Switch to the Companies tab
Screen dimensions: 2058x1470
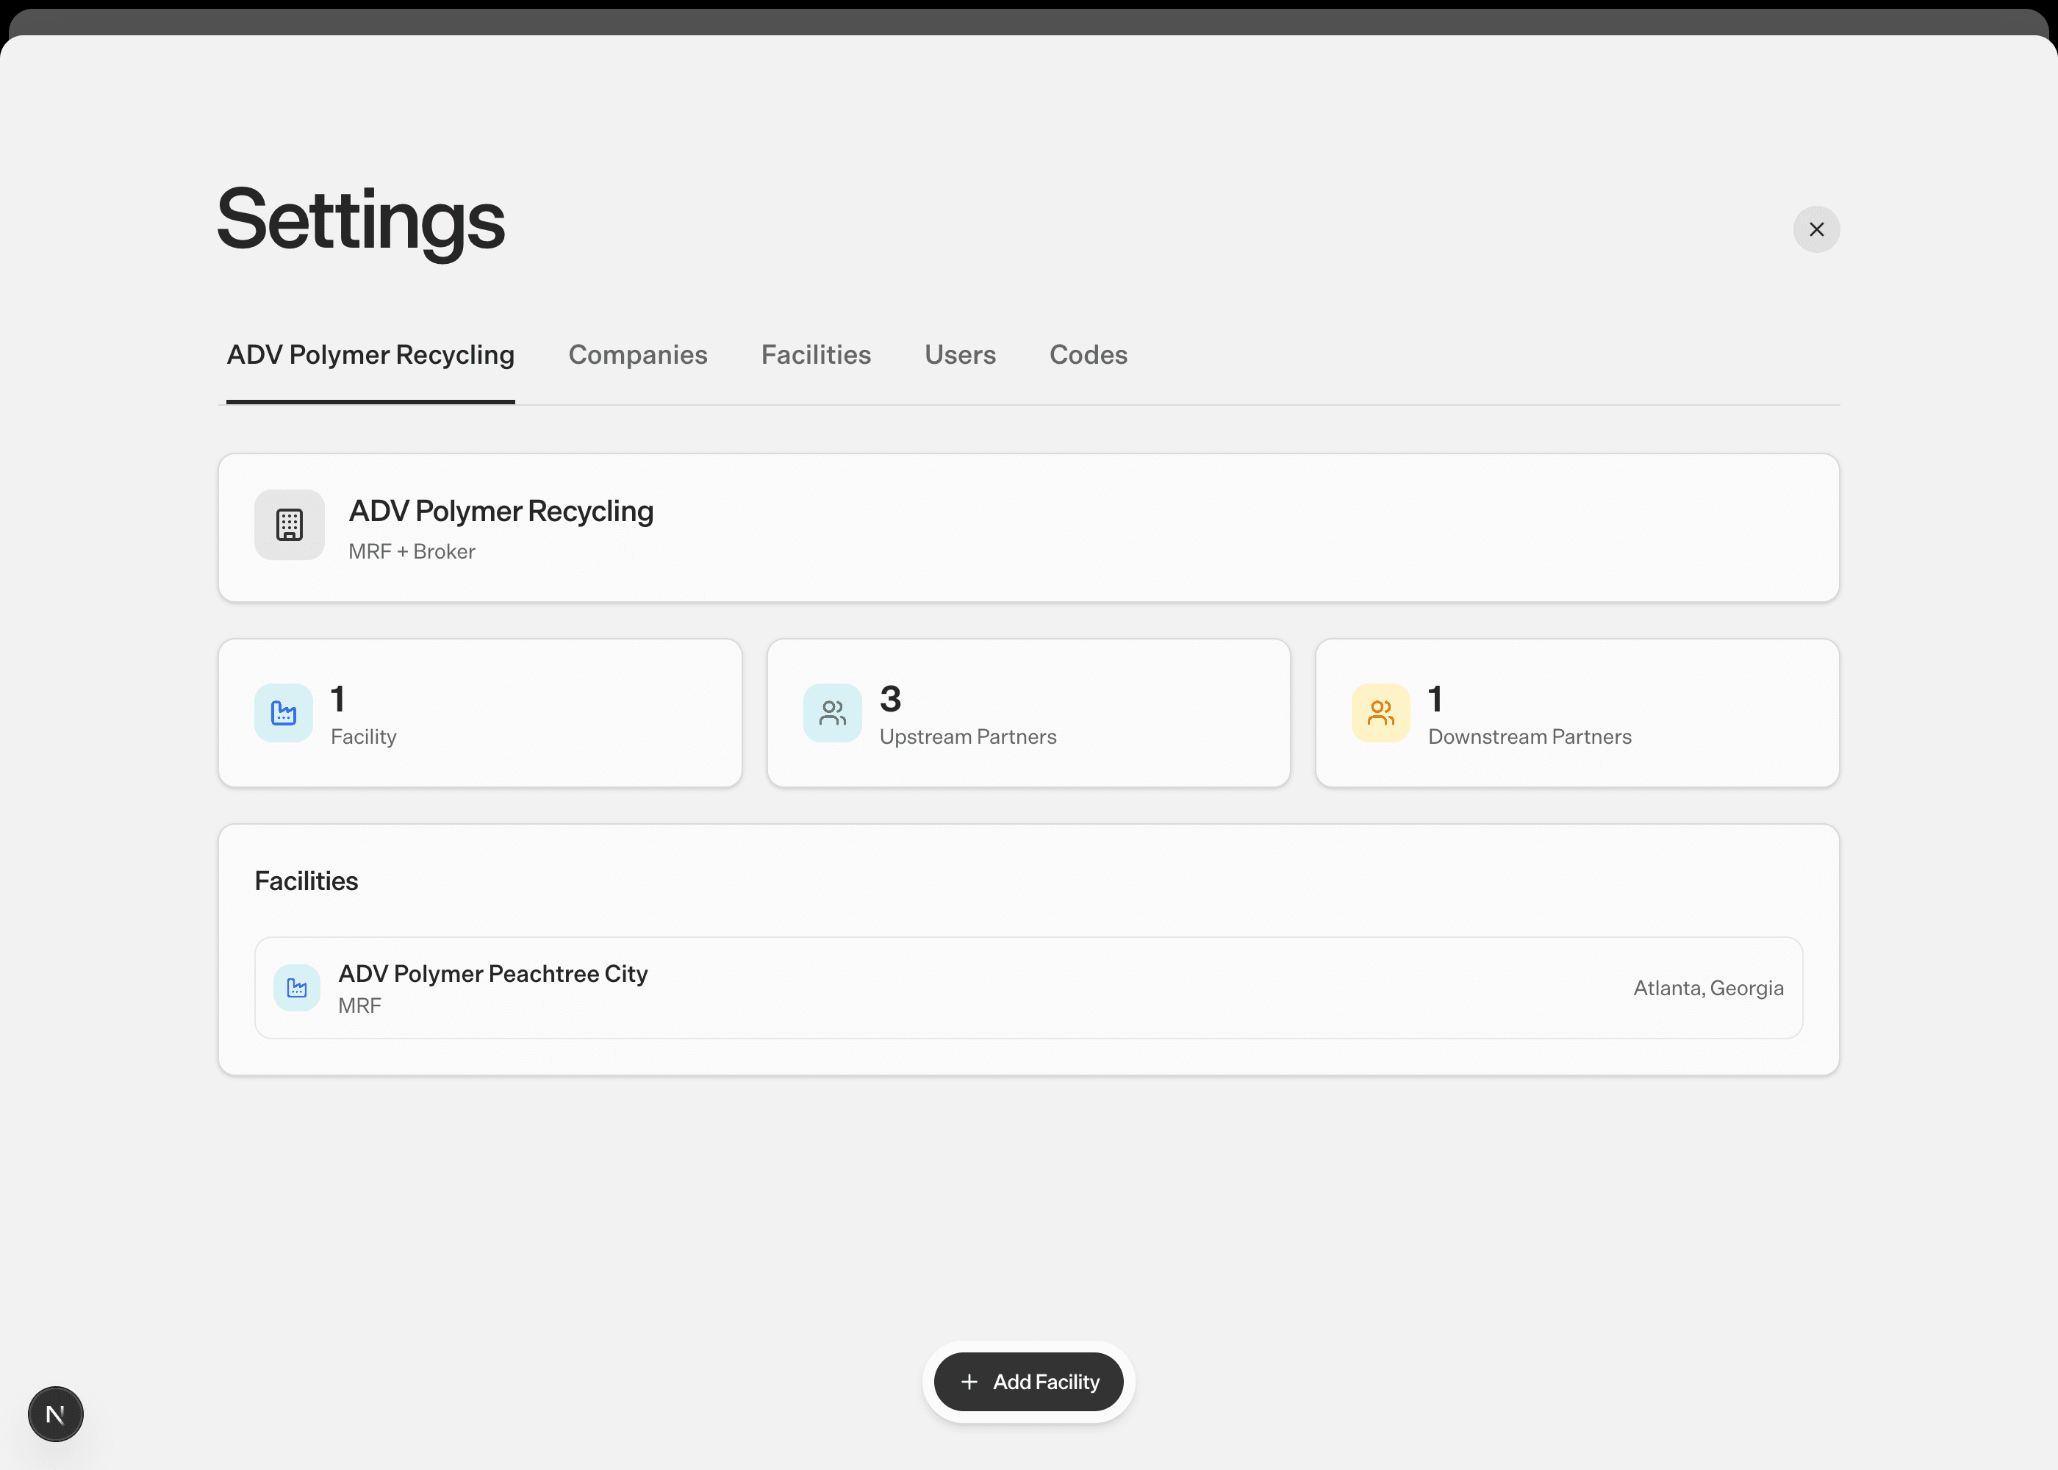(x=637, y=355)
